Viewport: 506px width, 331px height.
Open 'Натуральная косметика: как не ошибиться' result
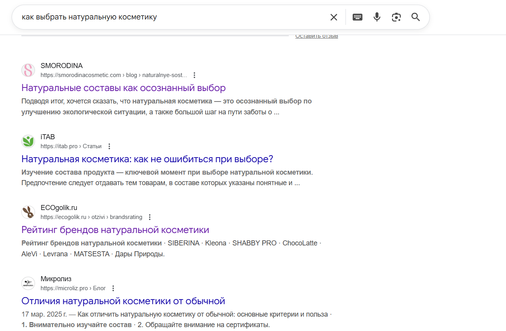pos(147,159)
